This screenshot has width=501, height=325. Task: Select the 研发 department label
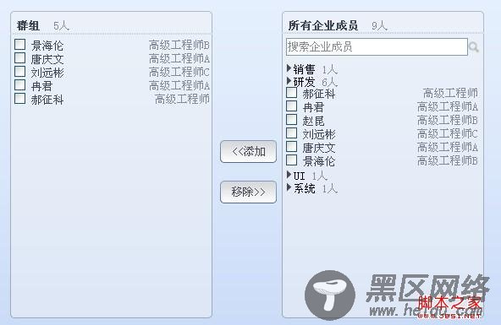pyautogui.click(x=304, y=82)
